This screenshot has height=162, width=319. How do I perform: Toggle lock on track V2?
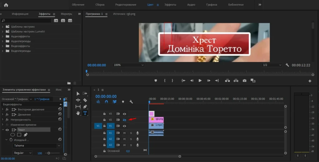click(x=104, y=120)
